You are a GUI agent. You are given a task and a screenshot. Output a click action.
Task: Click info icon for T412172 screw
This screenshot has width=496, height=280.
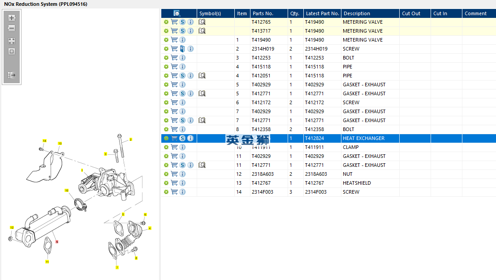pos(182,102)
